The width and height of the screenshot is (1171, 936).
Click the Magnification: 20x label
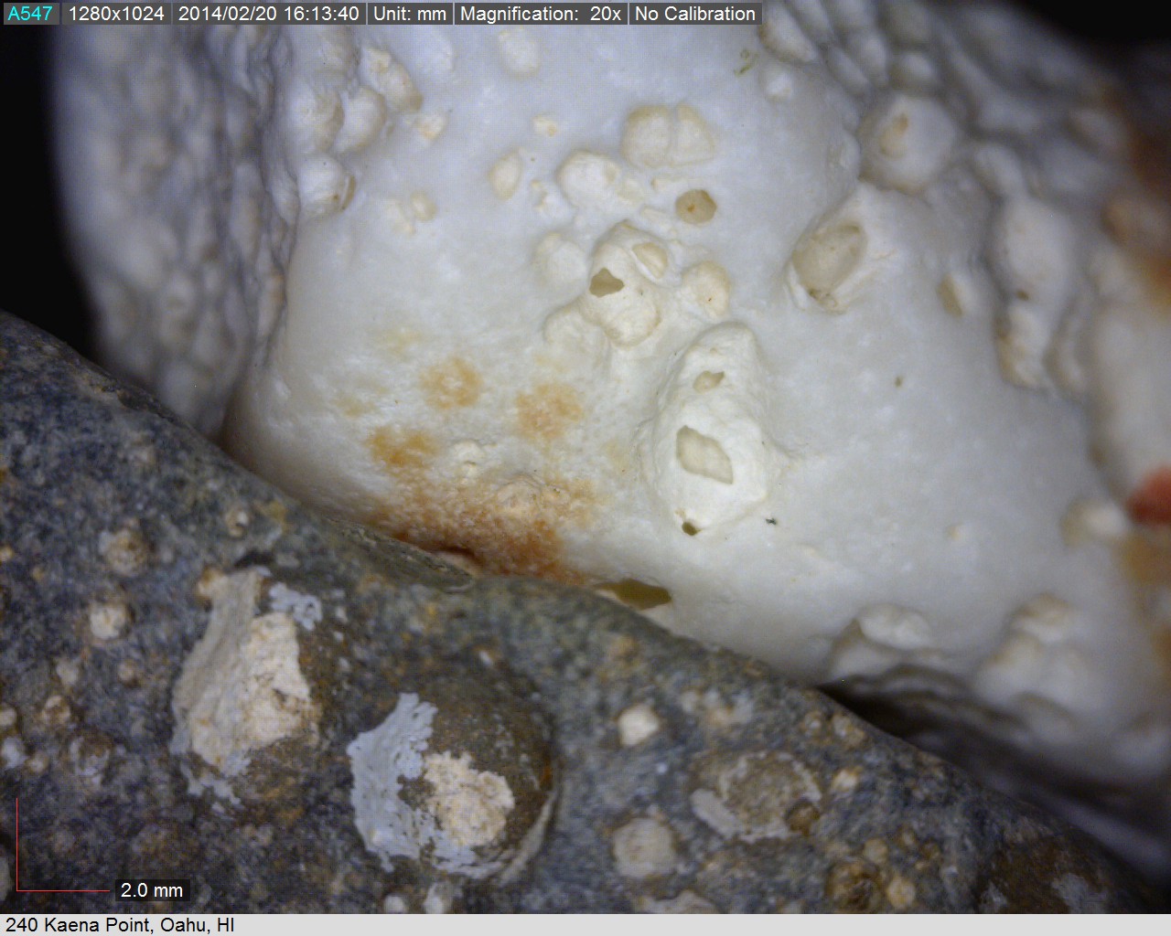click(541, 14)
